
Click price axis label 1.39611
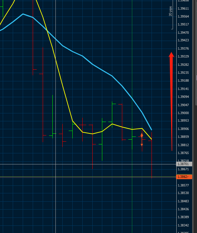(183, 9)
